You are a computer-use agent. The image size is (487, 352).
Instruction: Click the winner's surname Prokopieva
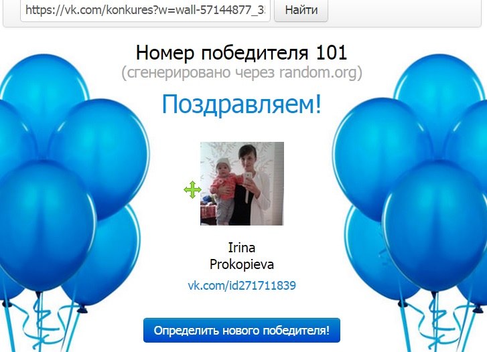click(242, 264)
